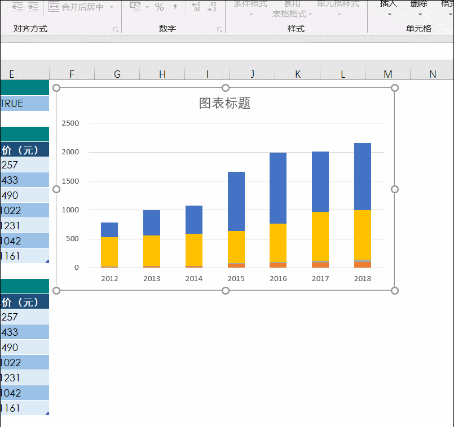Image resolution: width=454 pixels, height=427 pixels.
Task: Select yellow segment of 2017 bar
Action: 320,237
